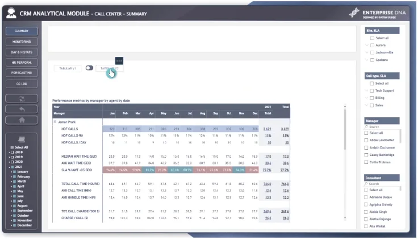Toggle the Tabular V1/V2 switch
The width and height of the screenshot is (418, 239).
coord(89,68)
